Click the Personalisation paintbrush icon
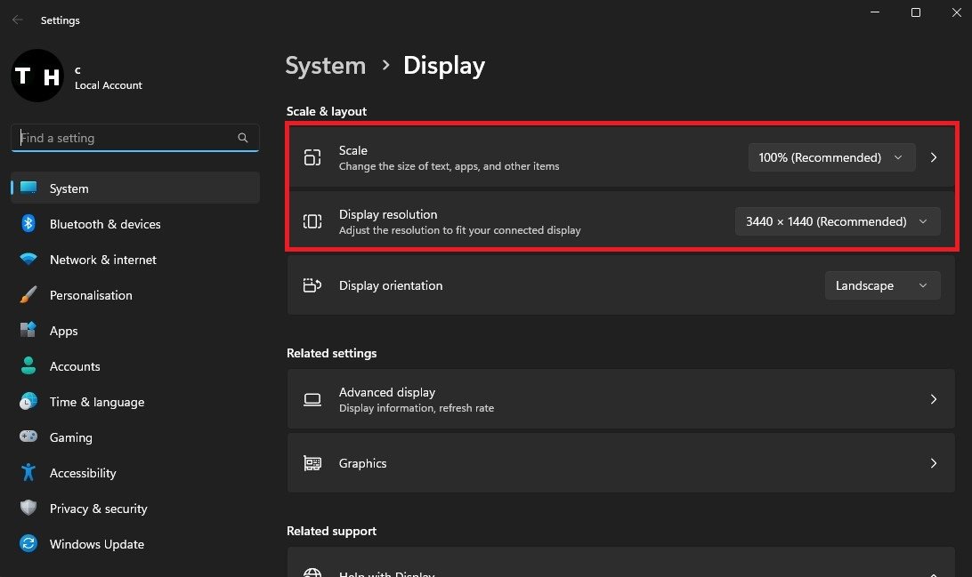This screenshot has width=972, height=577. (x=28, y=295)
